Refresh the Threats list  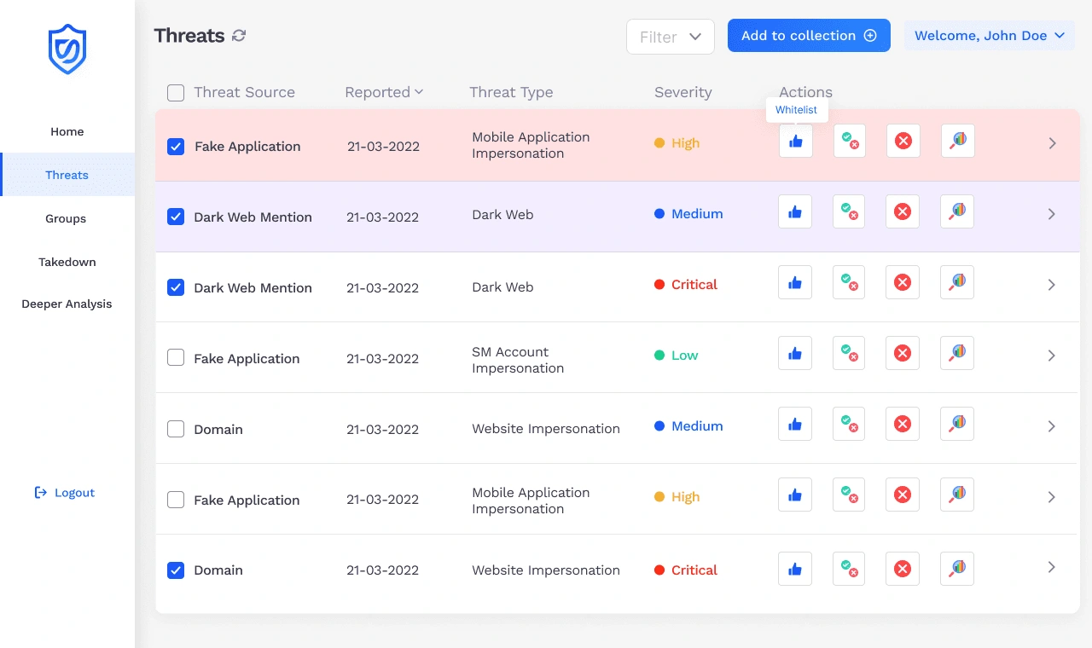point(239,36)
